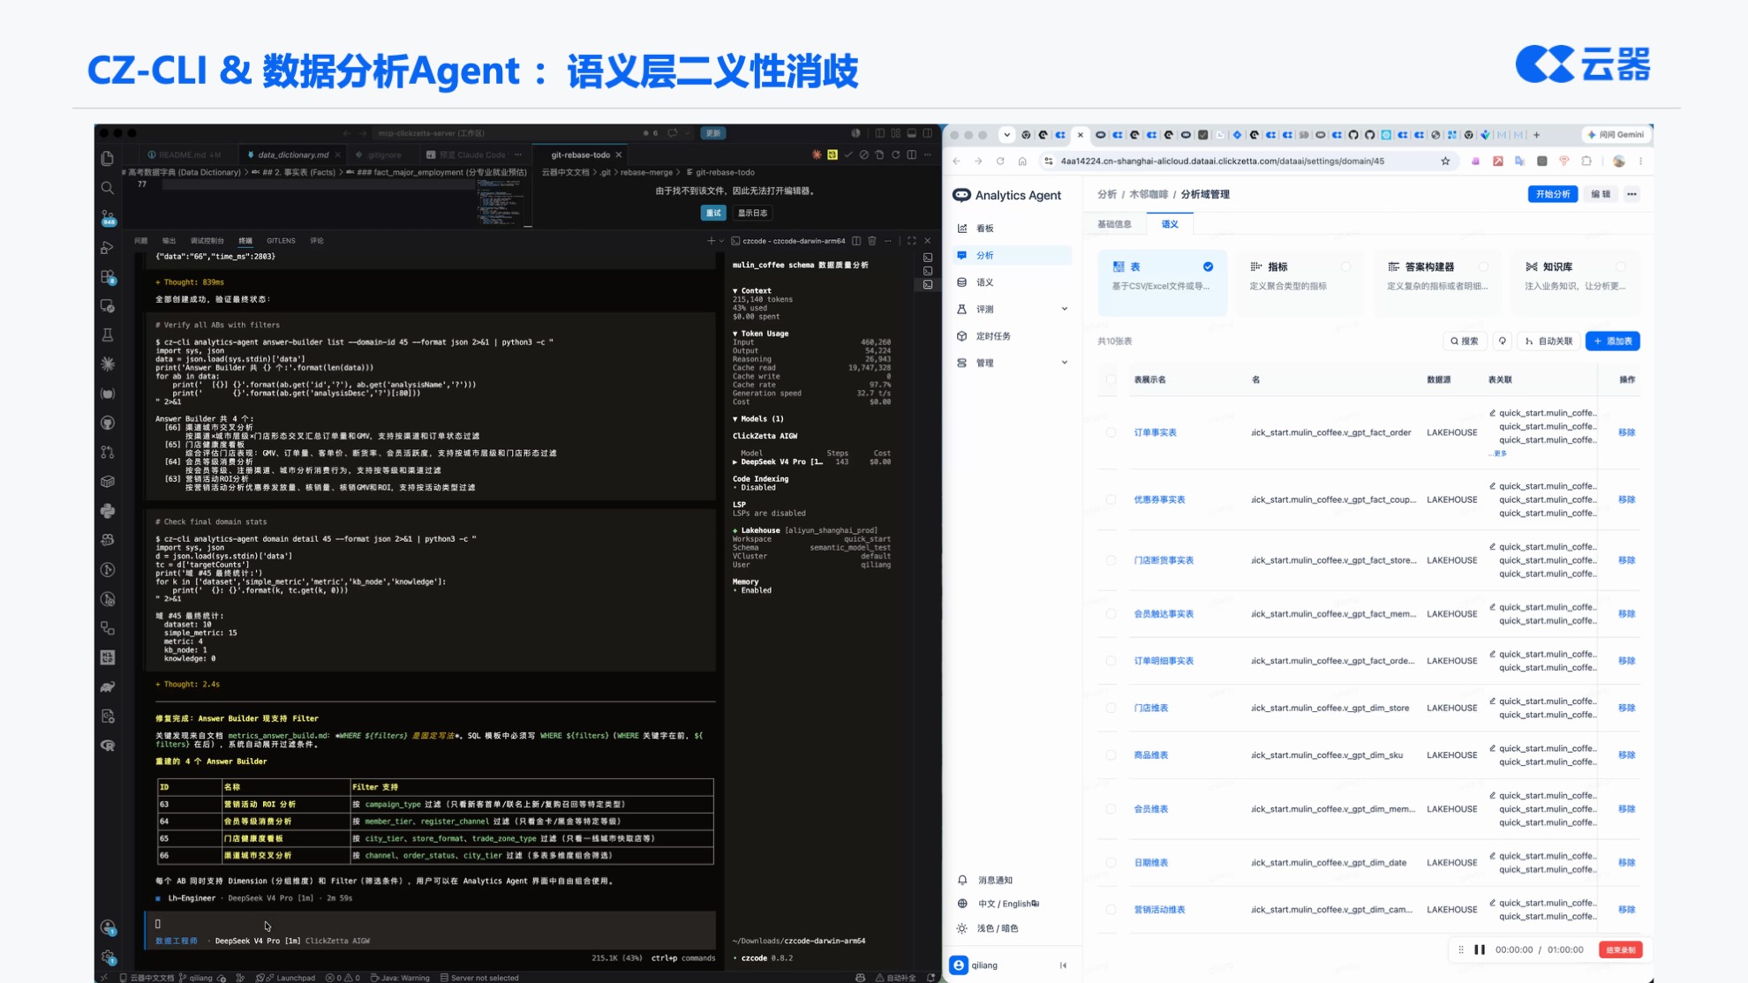Check the select-all checkbox in table header
The image size is (1748, 983).
coord(1111,379)
